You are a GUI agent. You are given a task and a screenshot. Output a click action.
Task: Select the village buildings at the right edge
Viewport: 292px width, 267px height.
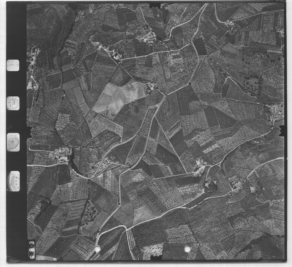coord(277,112)
